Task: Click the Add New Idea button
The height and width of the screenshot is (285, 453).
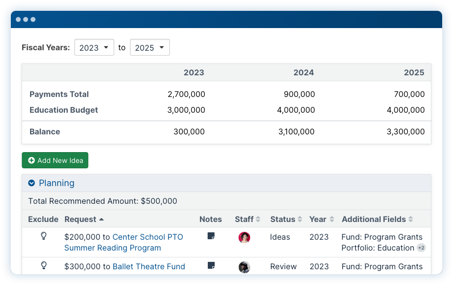Action: click(55, 160)
